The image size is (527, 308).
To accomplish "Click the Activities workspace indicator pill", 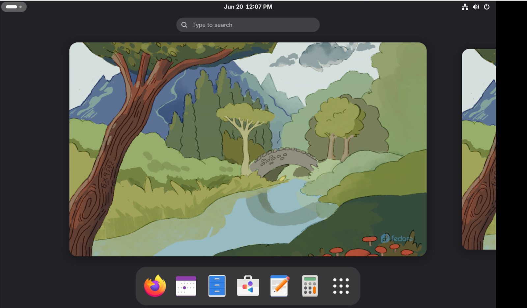I will (x=14, y=7).
